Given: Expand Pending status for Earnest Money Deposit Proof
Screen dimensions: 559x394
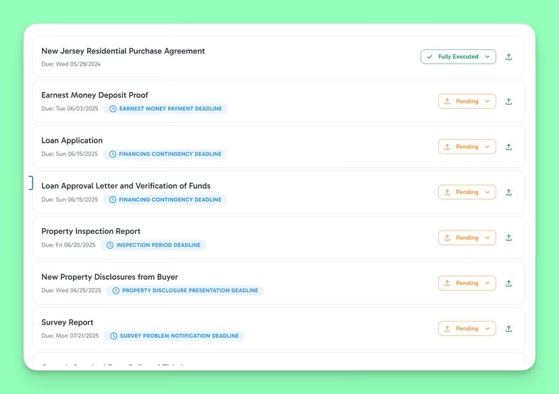Looking at the screenshot, I should tap(467, 101).
